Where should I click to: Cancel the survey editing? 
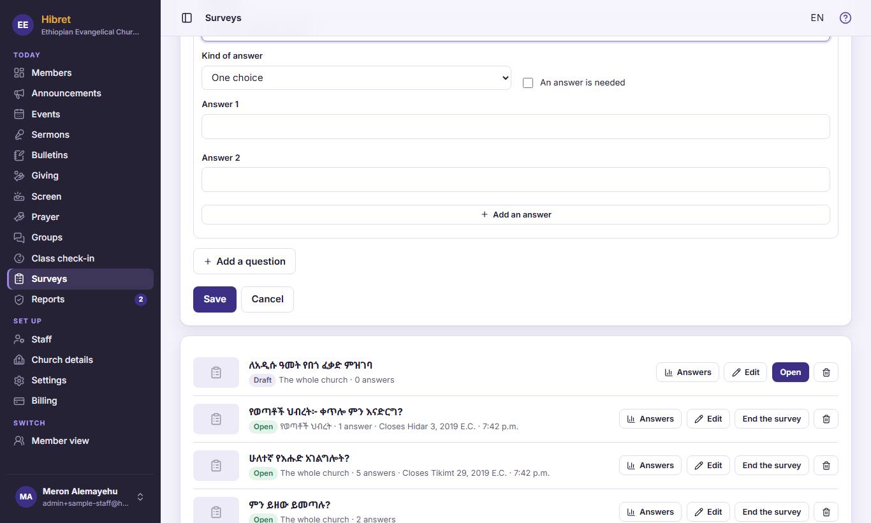[267, 299]
